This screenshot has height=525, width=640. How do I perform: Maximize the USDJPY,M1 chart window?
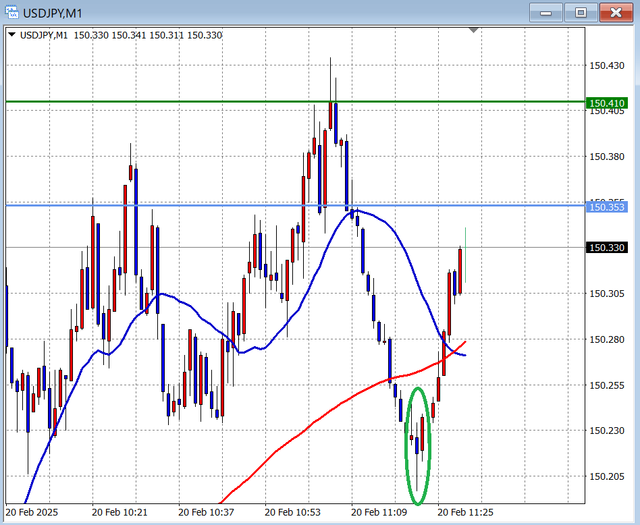pos(581,12)
